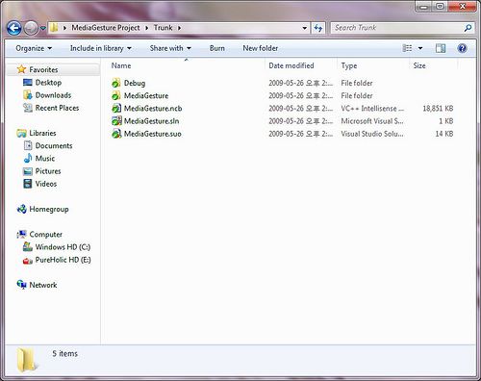Open Computer in the navigation pane
This screenshot has width=481, height=381.
(45, 235)
